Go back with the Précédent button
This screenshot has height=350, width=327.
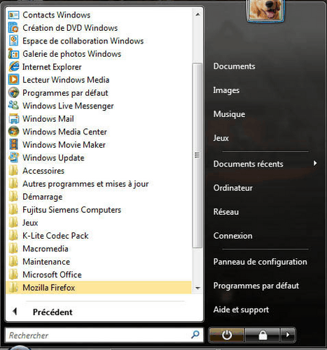point(43,312)
